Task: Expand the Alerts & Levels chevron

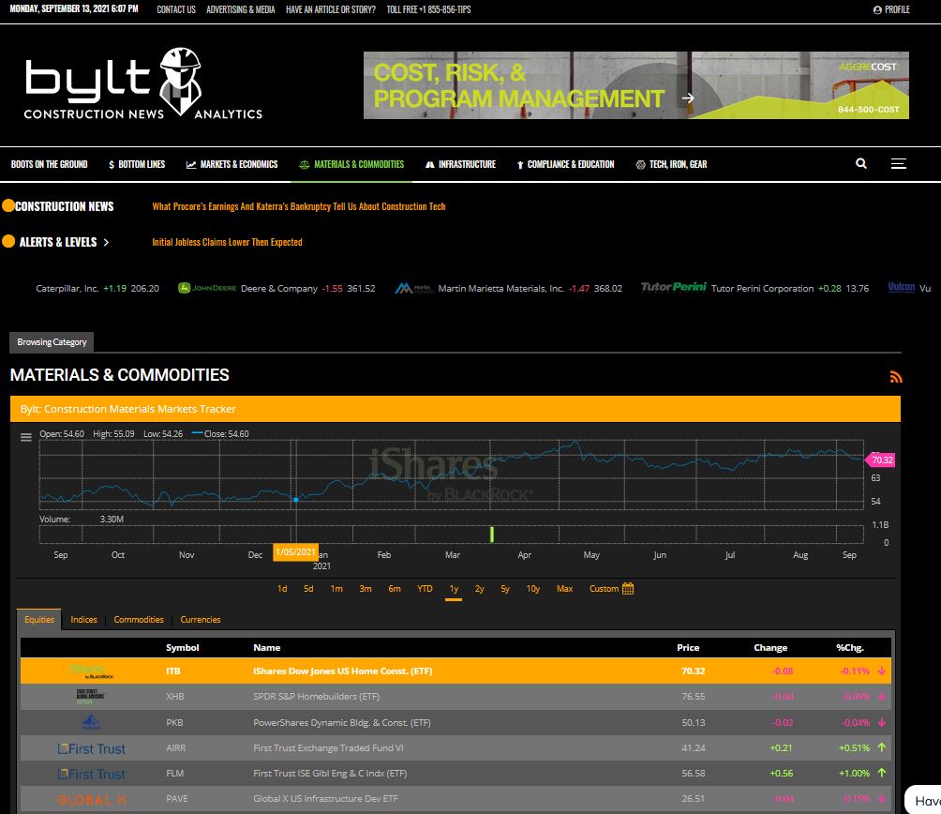Action: pos(104,241)
